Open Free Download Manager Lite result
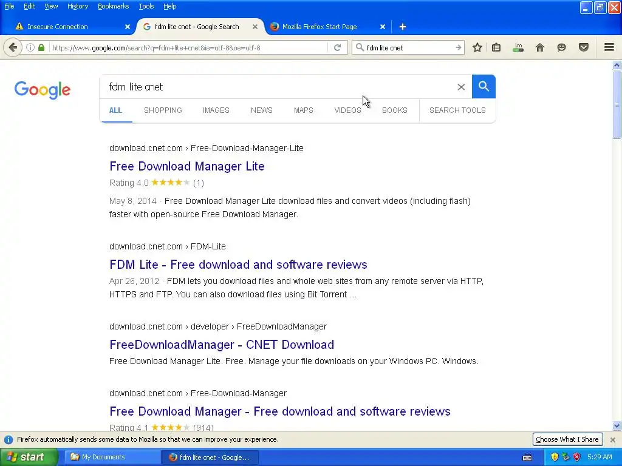Viewport: 622px width, 466px height. tap(187, 166)
